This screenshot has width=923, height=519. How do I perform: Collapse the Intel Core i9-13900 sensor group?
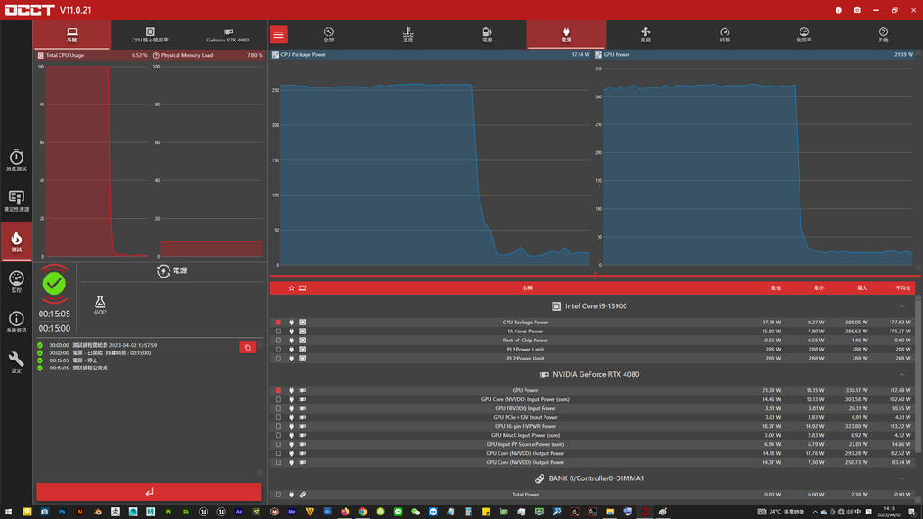tap(901, 306)
